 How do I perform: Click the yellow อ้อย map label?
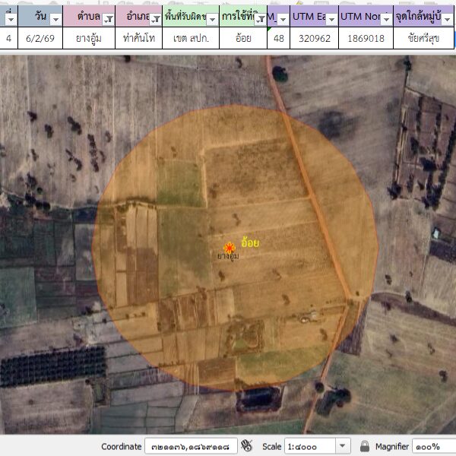click(250, 243)
